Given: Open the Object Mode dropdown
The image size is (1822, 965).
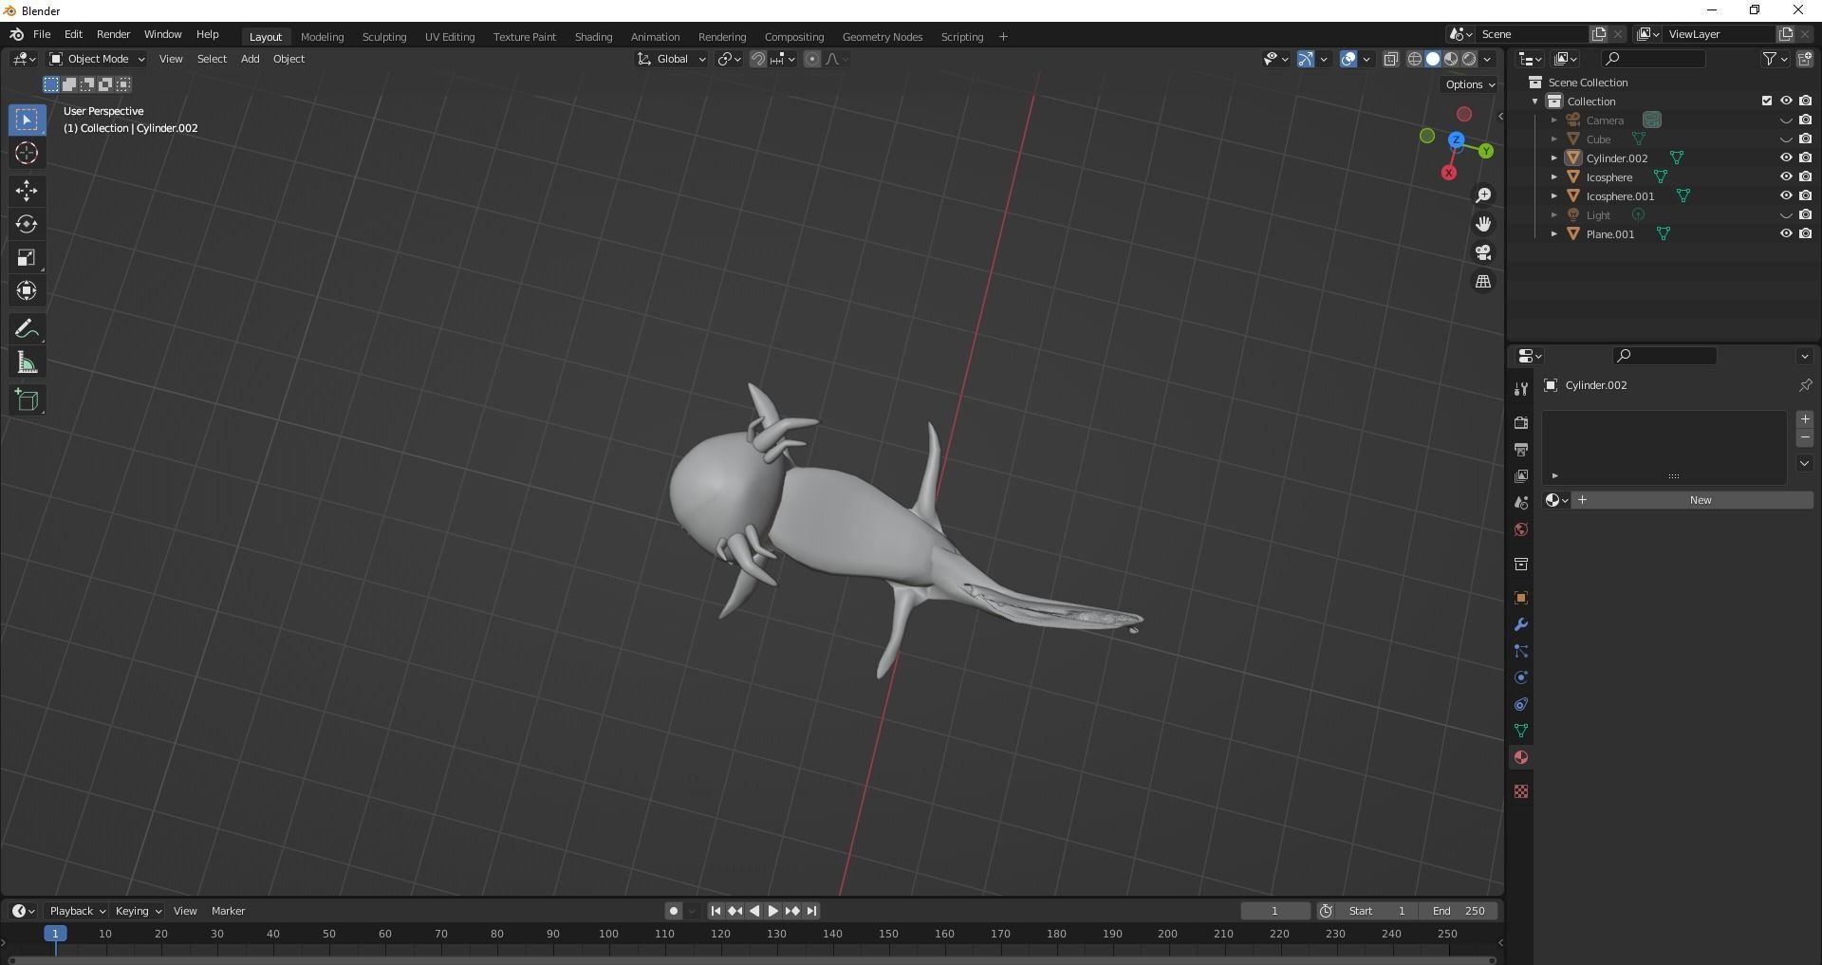Looking at the screenshot, I should tap(97, 59).
